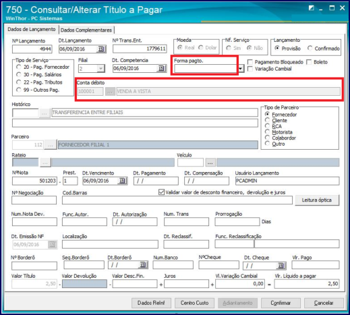Viewport: 350px width, 315px height.
Task: Switch to Dados de Lançamento tab
Action: (32, 30)
